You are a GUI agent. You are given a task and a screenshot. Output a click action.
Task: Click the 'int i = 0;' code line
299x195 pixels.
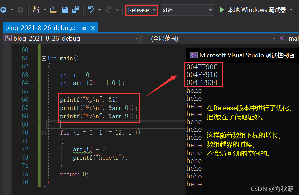[x=76, y=75]
